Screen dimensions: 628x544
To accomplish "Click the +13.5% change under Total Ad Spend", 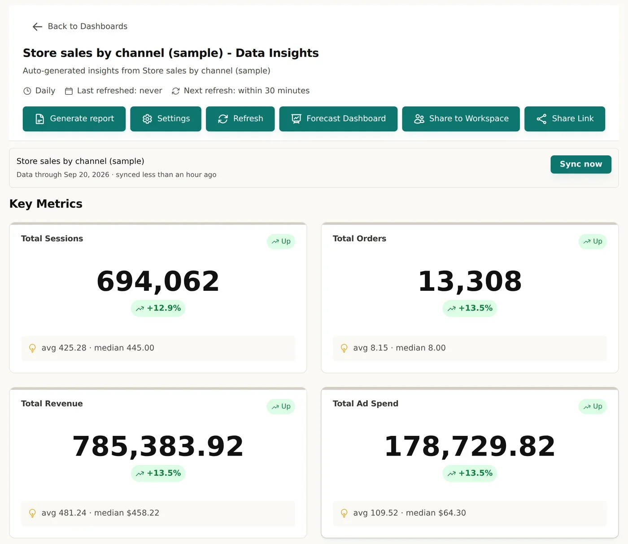I will coord(470,473).
